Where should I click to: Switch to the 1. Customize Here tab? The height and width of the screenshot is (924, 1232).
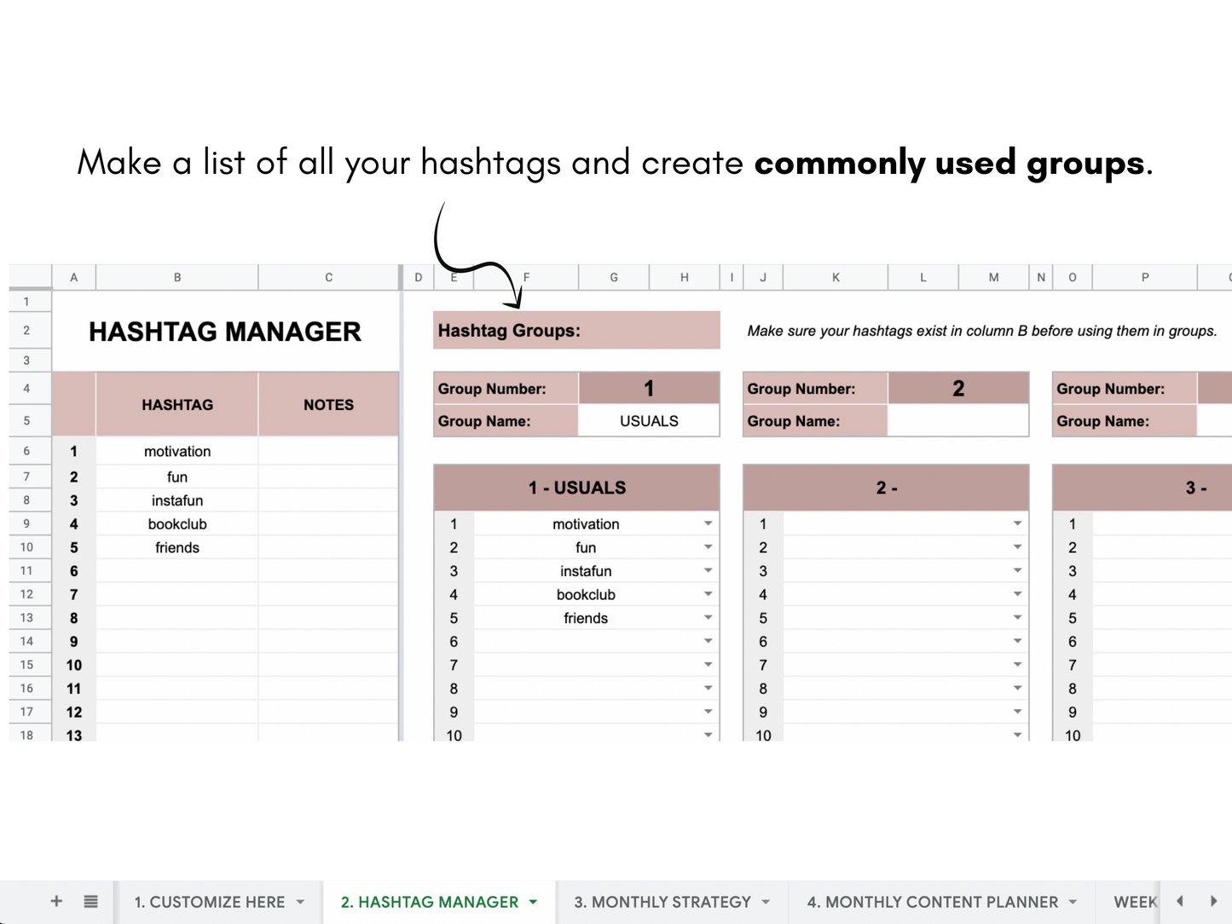tap(209, 901)
